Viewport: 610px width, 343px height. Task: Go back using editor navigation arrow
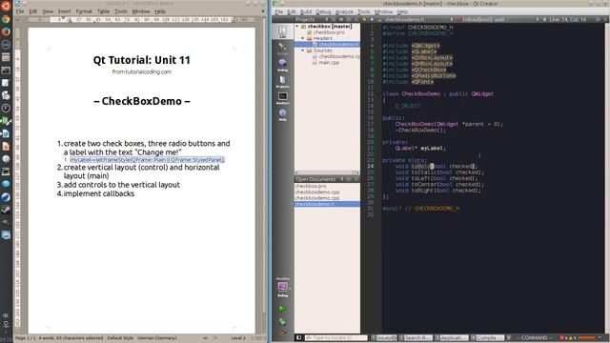[364, 19]
